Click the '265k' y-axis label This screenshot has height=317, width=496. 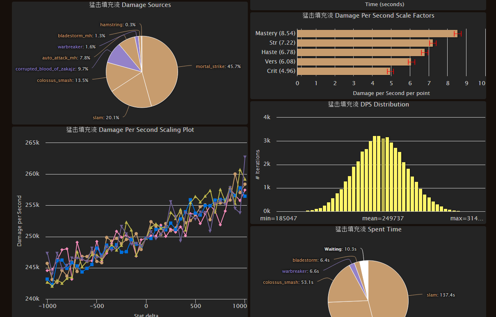32,143
